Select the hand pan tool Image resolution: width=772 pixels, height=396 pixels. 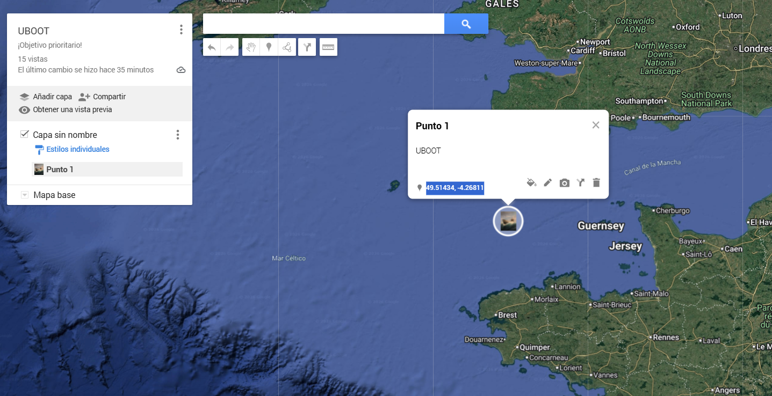(251, 47)
